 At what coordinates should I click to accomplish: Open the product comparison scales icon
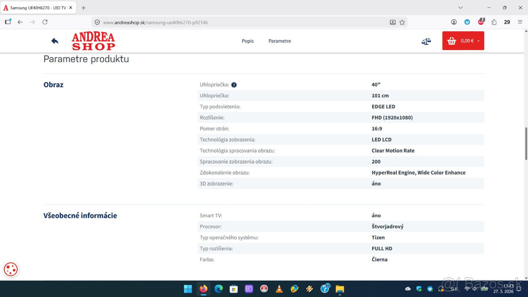pos(426,41)
